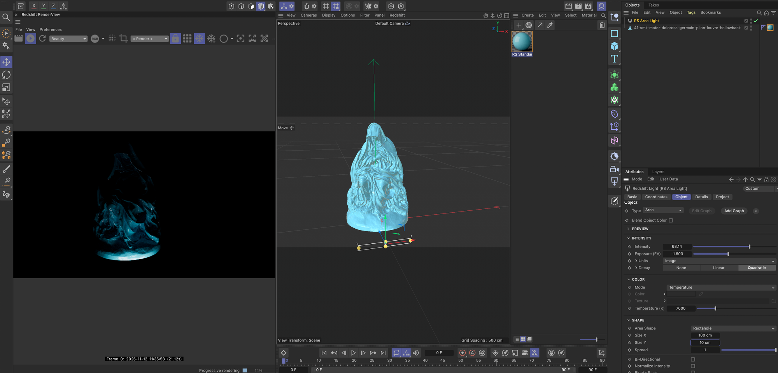Set Decay to Linear

pos(718,268)
